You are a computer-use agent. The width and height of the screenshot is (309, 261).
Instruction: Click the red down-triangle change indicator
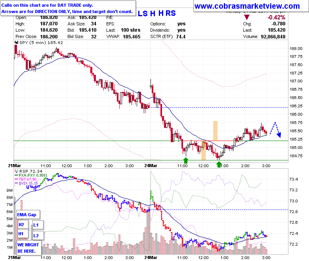247,17
